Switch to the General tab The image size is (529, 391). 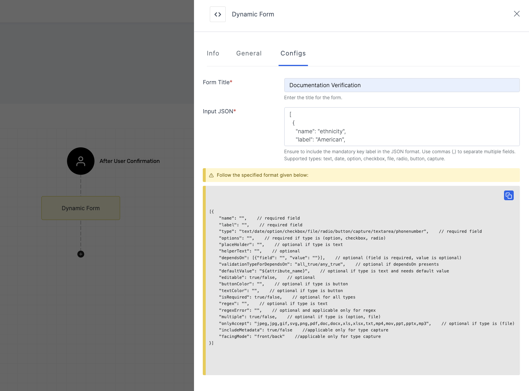point(249,53)
